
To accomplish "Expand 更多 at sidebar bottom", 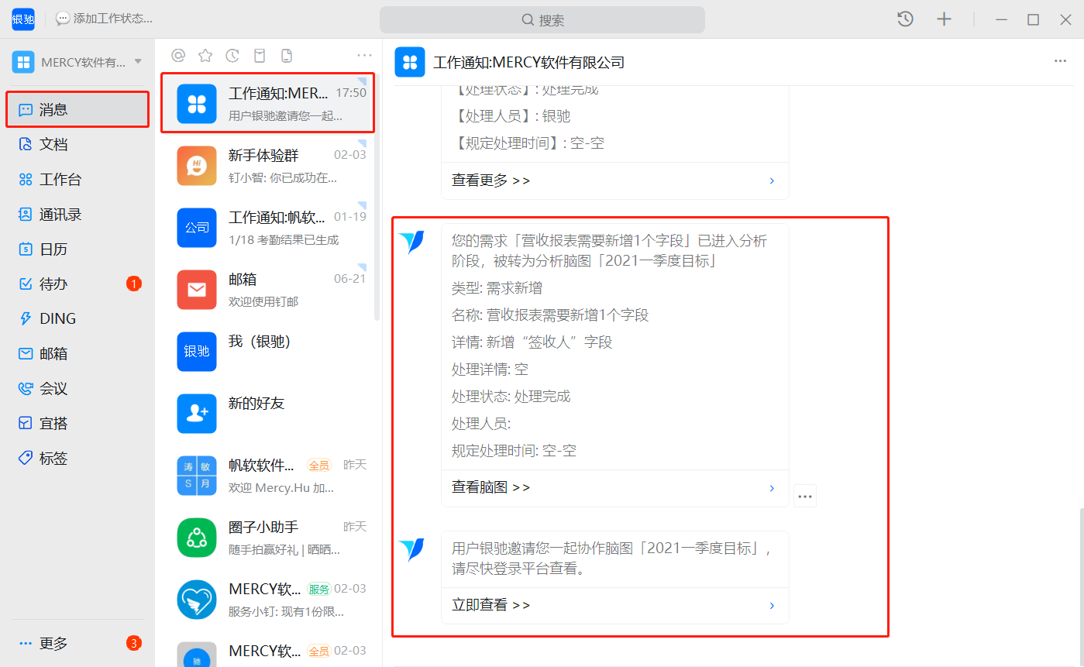I will [x=77, y=643].
